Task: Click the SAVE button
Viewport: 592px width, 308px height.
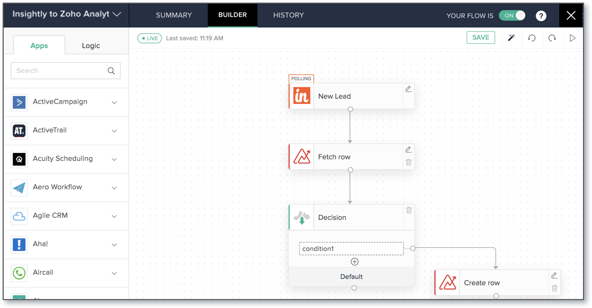Action: (480, 37)
